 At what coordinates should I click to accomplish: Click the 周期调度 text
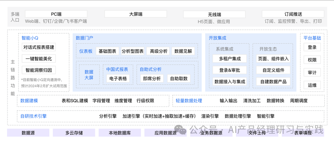point(299,101)
